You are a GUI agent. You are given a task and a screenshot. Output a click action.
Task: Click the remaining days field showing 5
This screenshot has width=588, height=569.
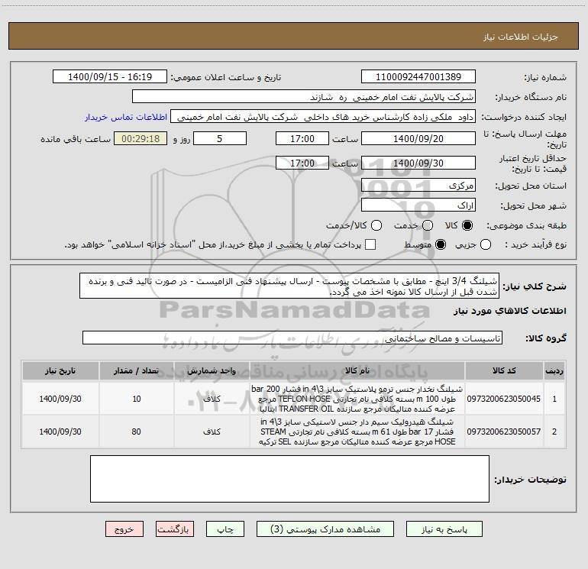pos(220,138)
